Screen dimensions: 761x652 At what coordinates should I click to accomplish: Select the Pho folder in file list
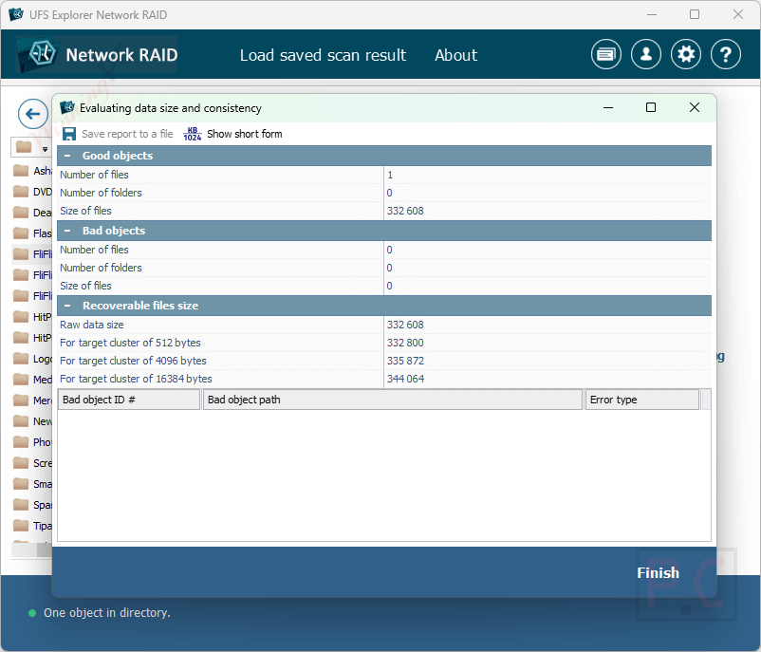coord(32,442)
